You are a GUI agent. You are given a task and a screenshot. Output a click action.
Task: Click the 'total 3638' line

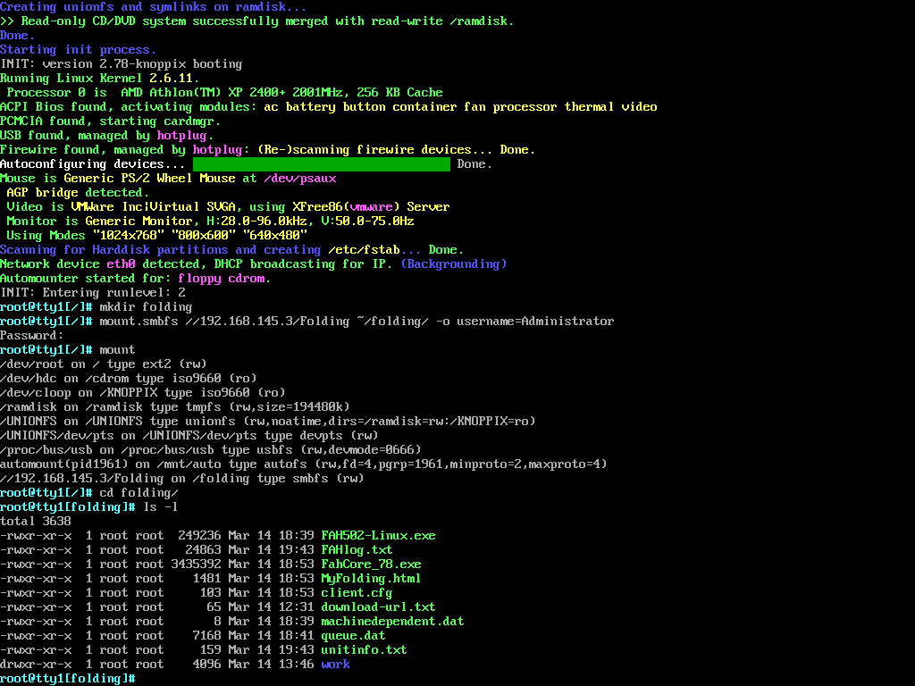tap(36, 522)
